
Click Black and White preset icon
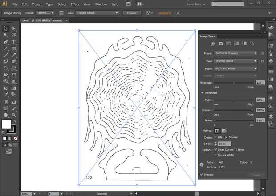pyautogui.click(x=244, y=44)
